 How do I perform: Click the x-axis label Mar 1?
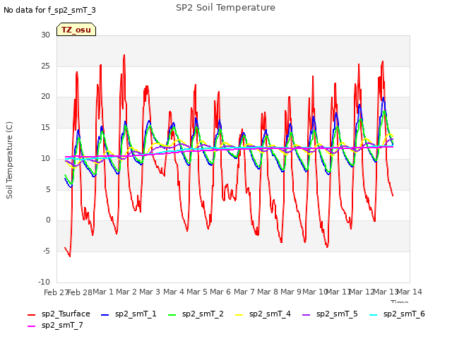[x=103, y=292]
